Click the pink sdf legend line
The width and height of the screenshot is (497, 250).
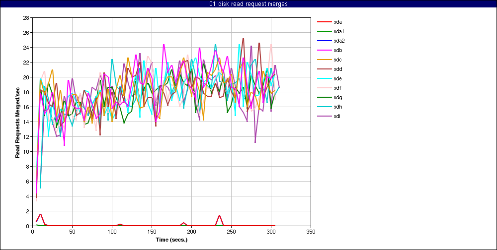click(324, 88)
